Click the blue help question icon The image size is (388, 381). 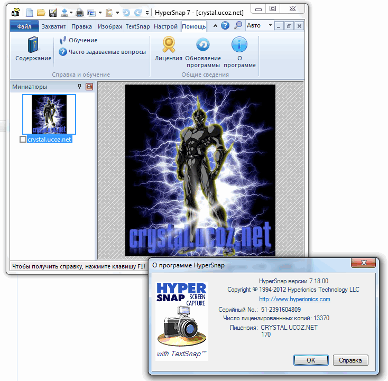(225, 25)
